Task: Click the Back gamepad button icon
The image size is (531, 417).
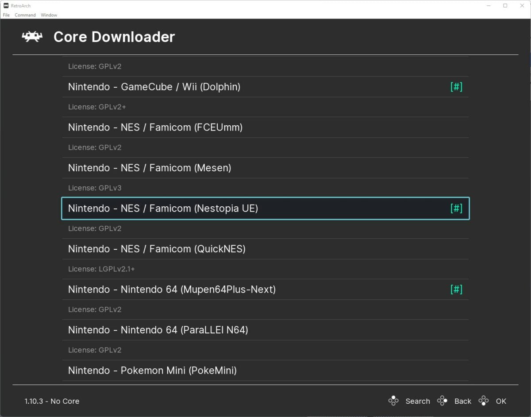Action: [x=442, y=401]
